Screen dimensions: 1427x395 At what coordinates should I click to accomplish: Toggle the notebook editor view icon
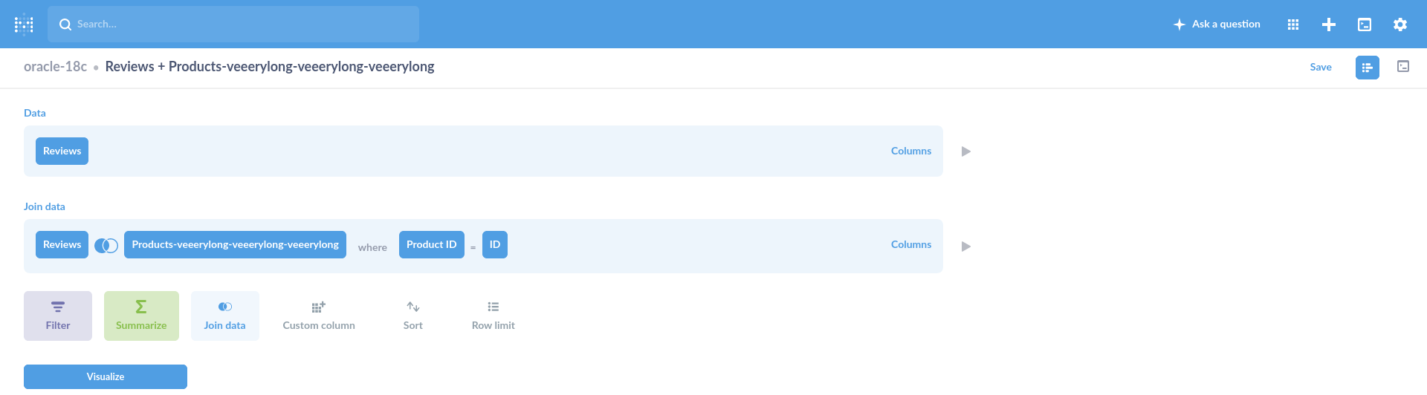[1368, 68]
